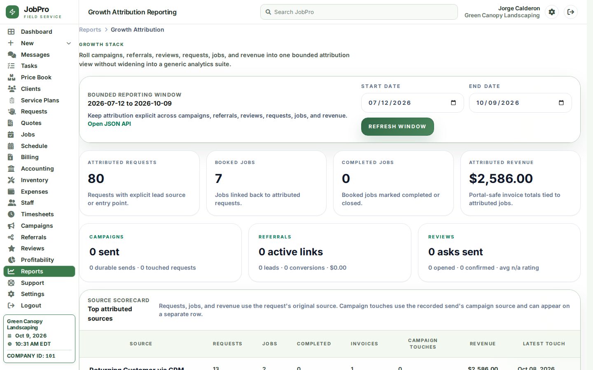
Task: Focus the Search JobPro field
Action: (x=359, y=12)
